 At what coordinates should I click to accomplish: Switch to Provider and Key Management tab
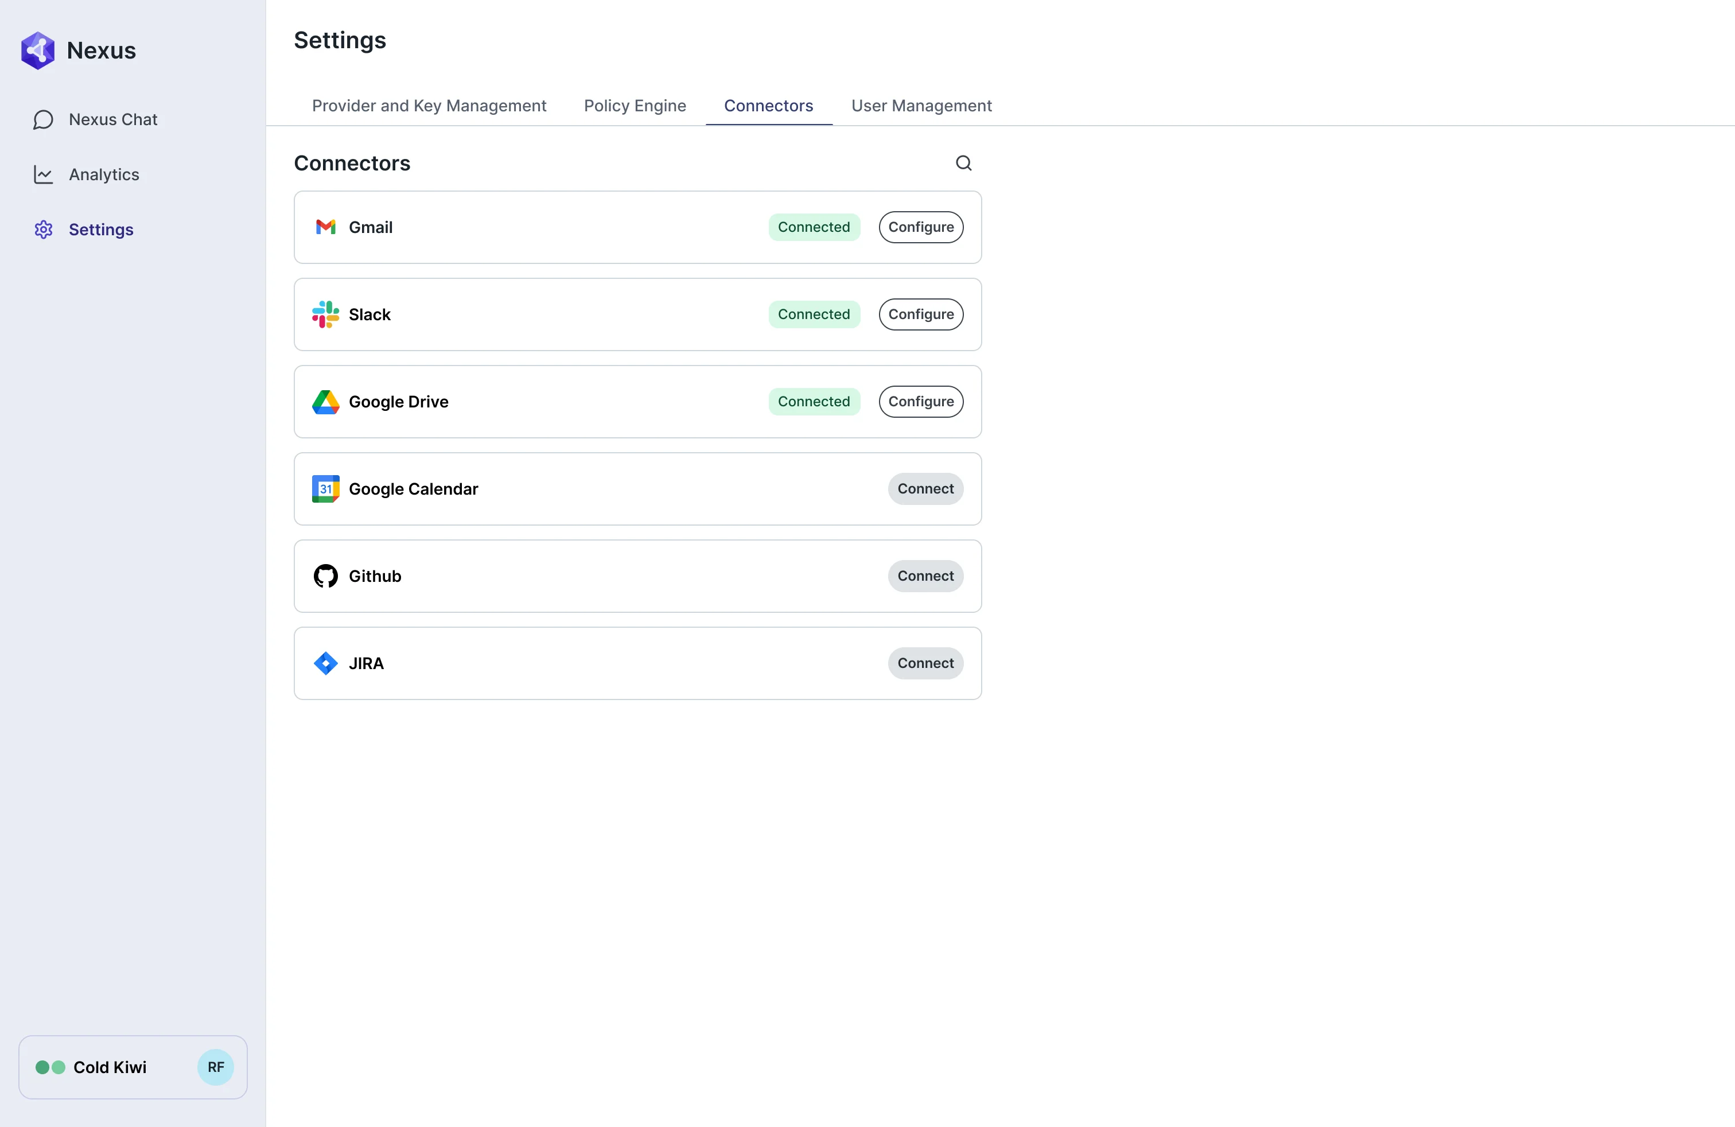click(429, 106)
